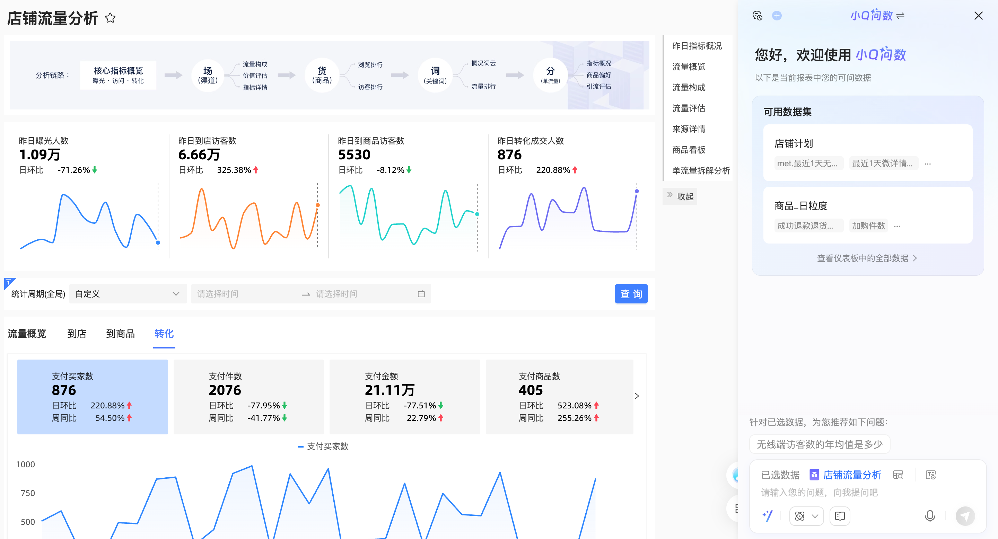Click the open book knowledge icon
The image size is (998, 539).
point(840,516)
